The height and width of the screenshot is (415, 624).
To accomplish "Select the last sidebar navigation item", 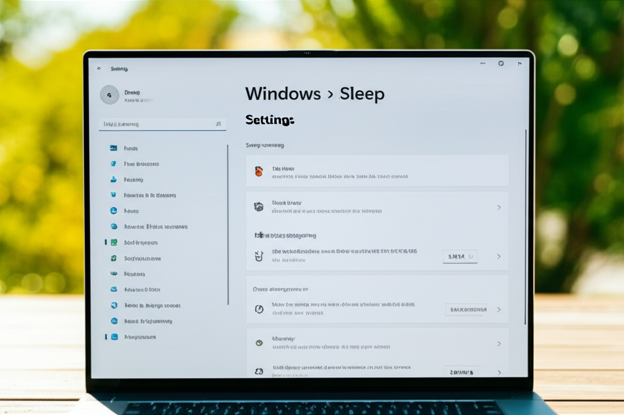I will (140, 336).
